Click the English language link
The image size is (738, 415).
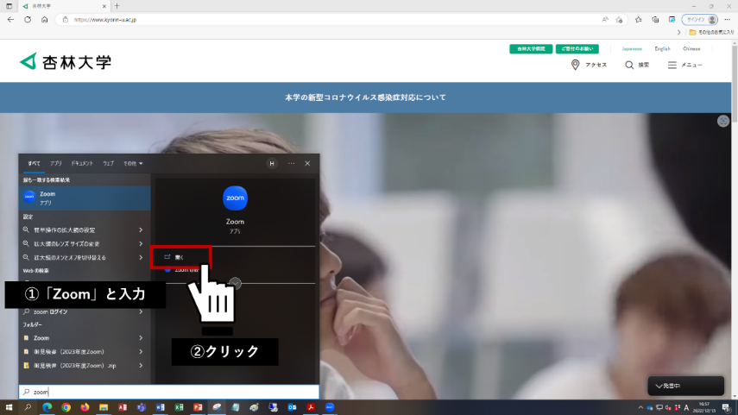tap(662, 49)
